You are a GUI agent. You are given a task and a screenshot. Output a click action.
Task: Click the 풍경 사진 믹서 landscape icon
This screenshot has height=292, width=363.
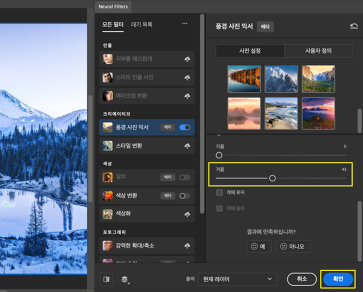pyautogui.click(x=107, y=128)
